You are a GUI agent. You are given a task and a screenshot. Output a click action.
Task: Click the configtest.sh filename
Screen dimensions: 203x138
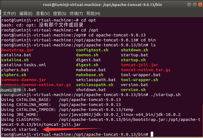[92, 50]
